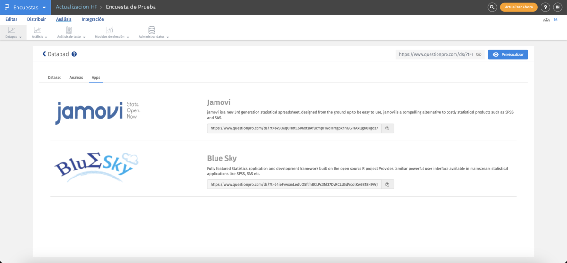The width and height of the screenshot is (567, 263).
Task: Click the search magnifier icon
Action: (x=492, y=7)
